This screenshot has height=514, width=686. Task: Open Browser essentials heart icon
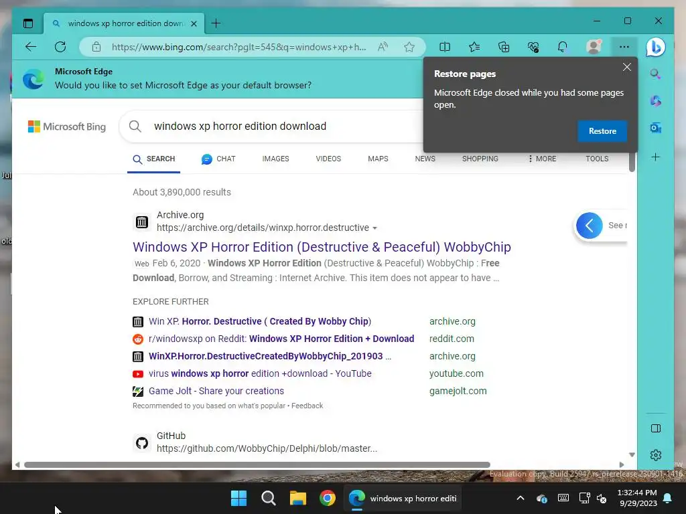(533, 47)
